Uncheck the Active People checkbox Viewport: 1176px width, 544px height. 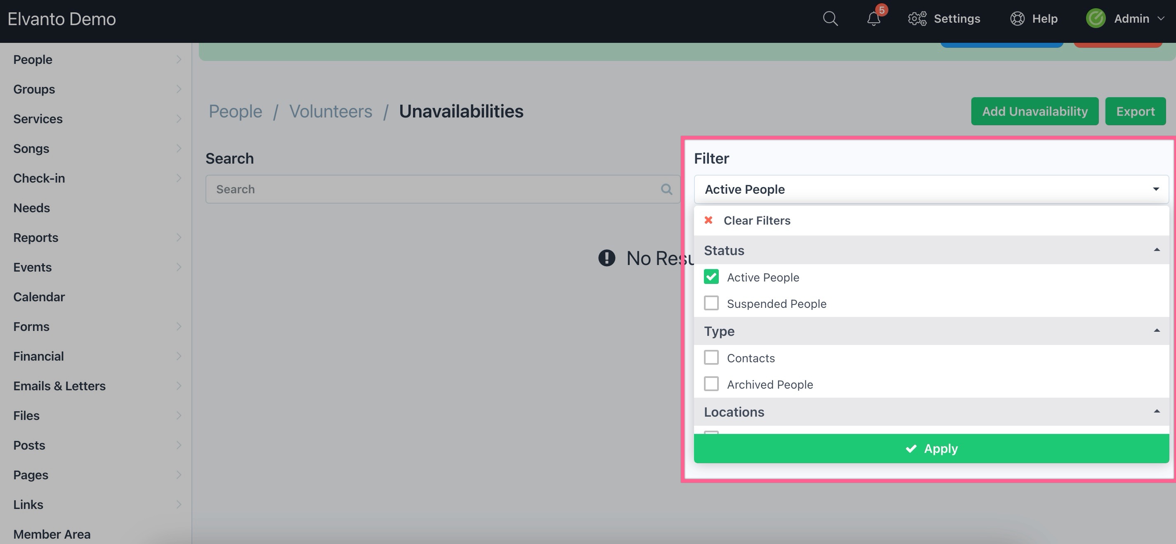(x=711, y=277)
